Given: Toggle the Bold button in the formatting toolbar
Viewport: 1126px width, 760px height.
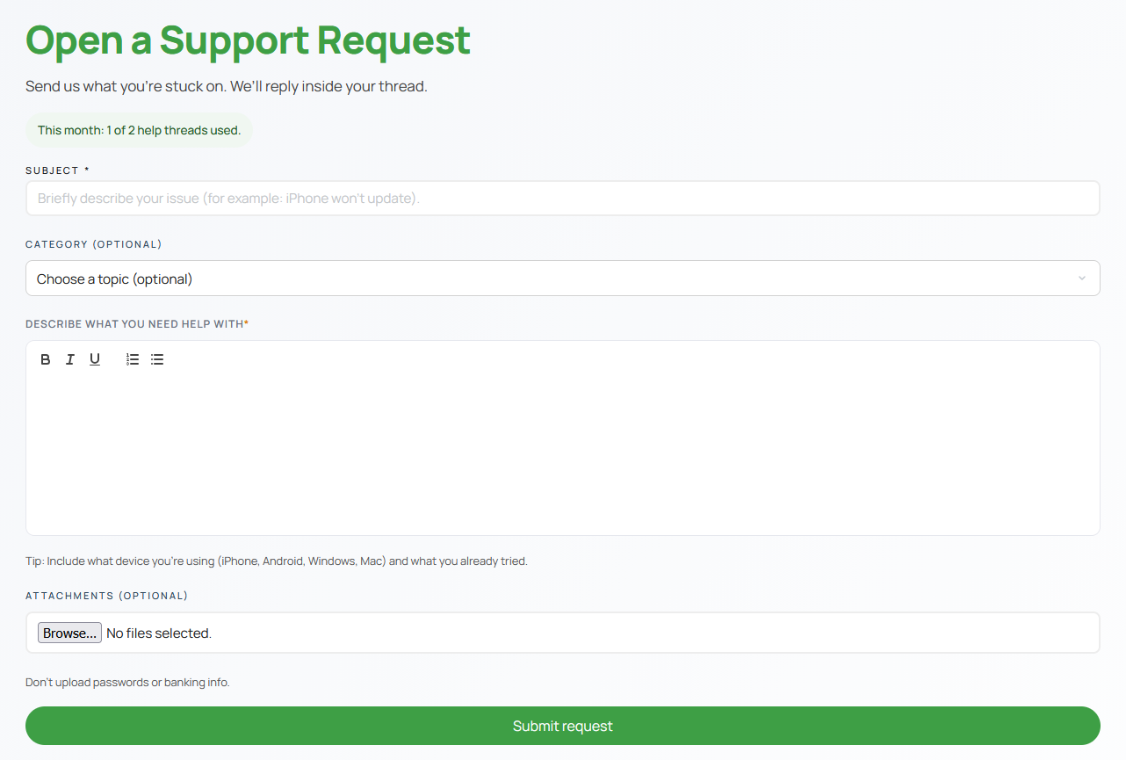Looking at the screenshot, I should point(45,358).
